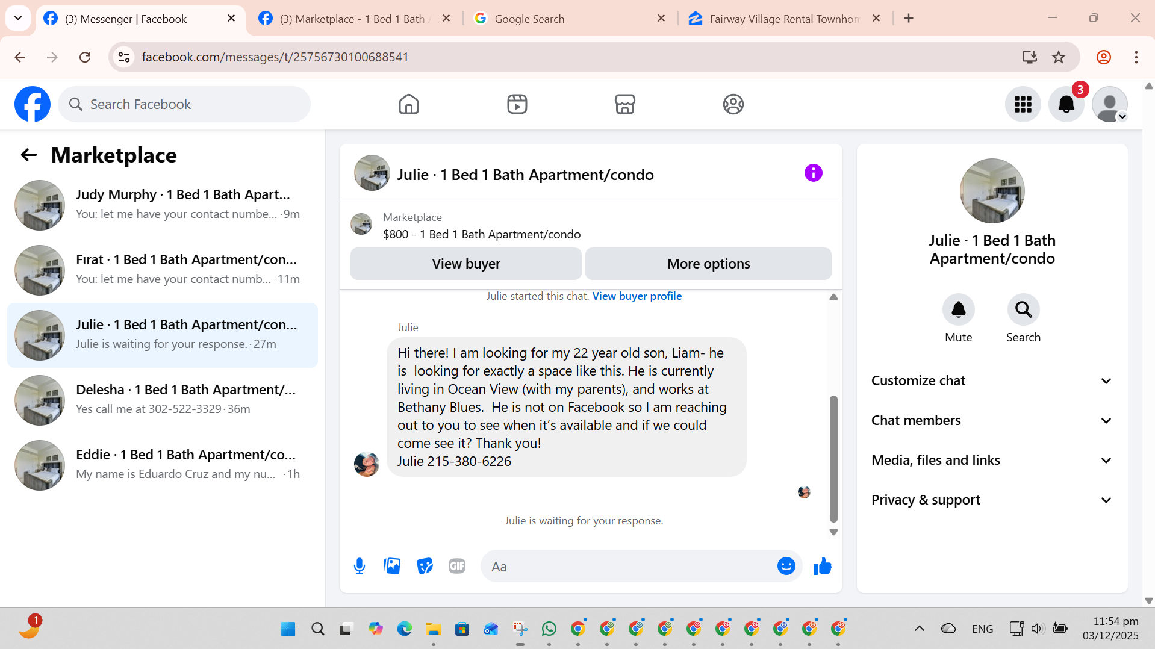Image resolution: width=1155 pixels, height=649 pixels.
Task: Open File Explorer from the taskbar
Action: 433,629
